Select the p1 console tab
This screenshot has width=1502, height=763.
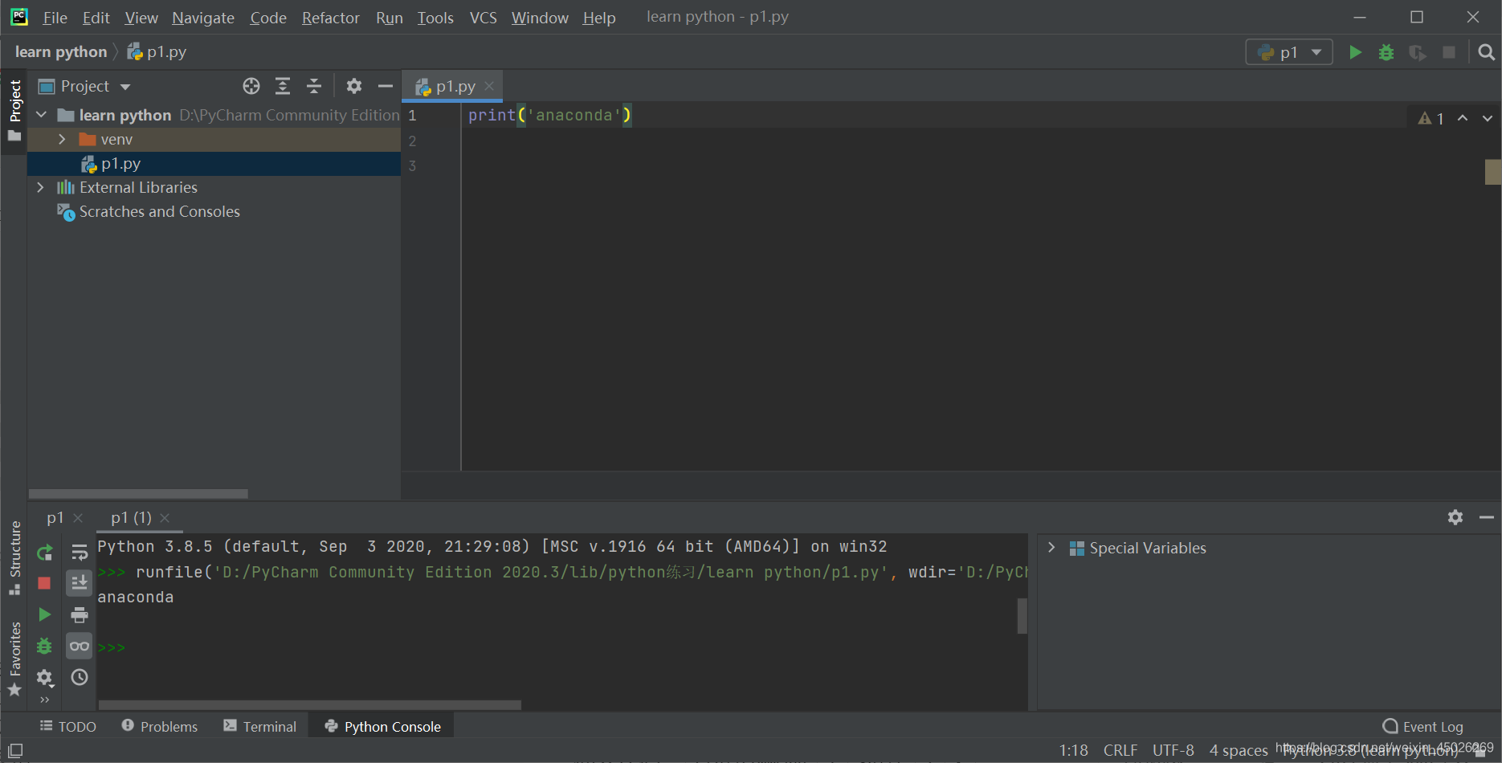click(55, 517)
